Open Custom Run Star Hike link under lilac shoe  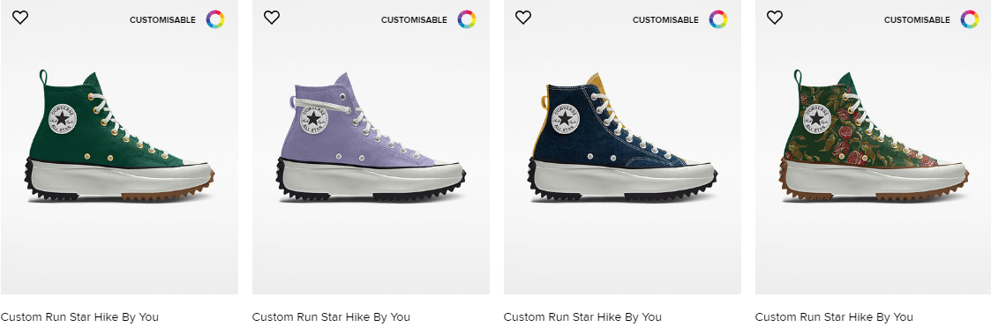pyautogui.click(x=331, y=317)
